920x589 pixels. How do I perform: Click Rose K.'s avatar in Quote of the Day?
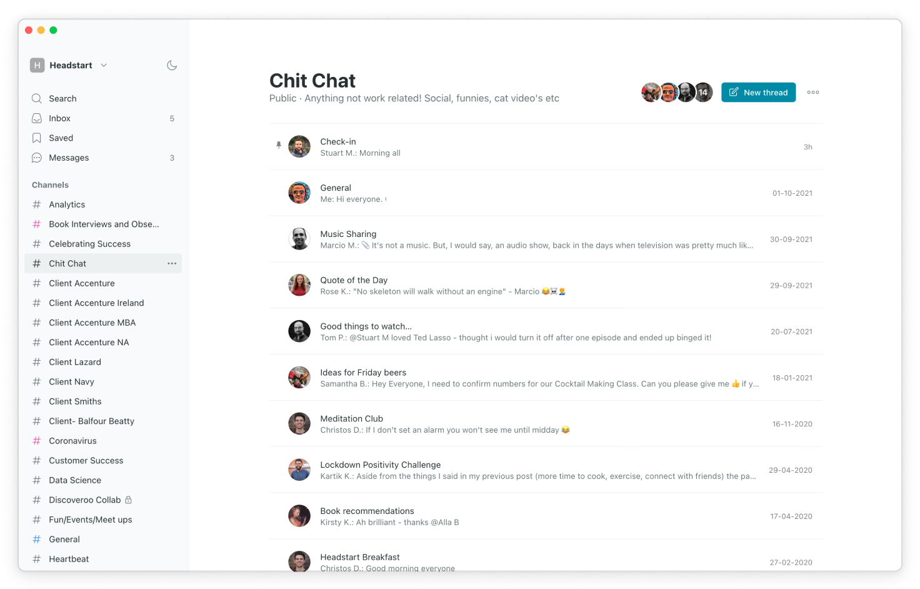tap(299, 285)
